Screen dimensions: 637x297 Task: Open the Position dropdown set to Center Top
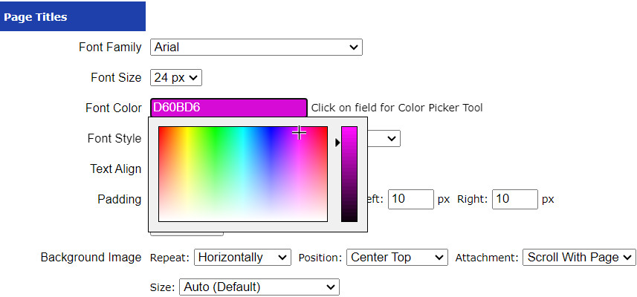coord(397,258)
